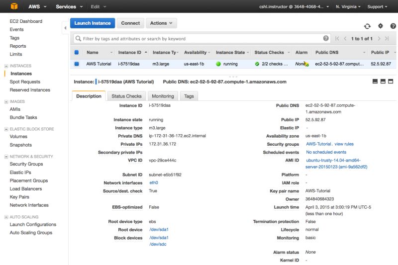The image size is (398, 265).
Task: Open the Actions dropdown
Action: 161,23
